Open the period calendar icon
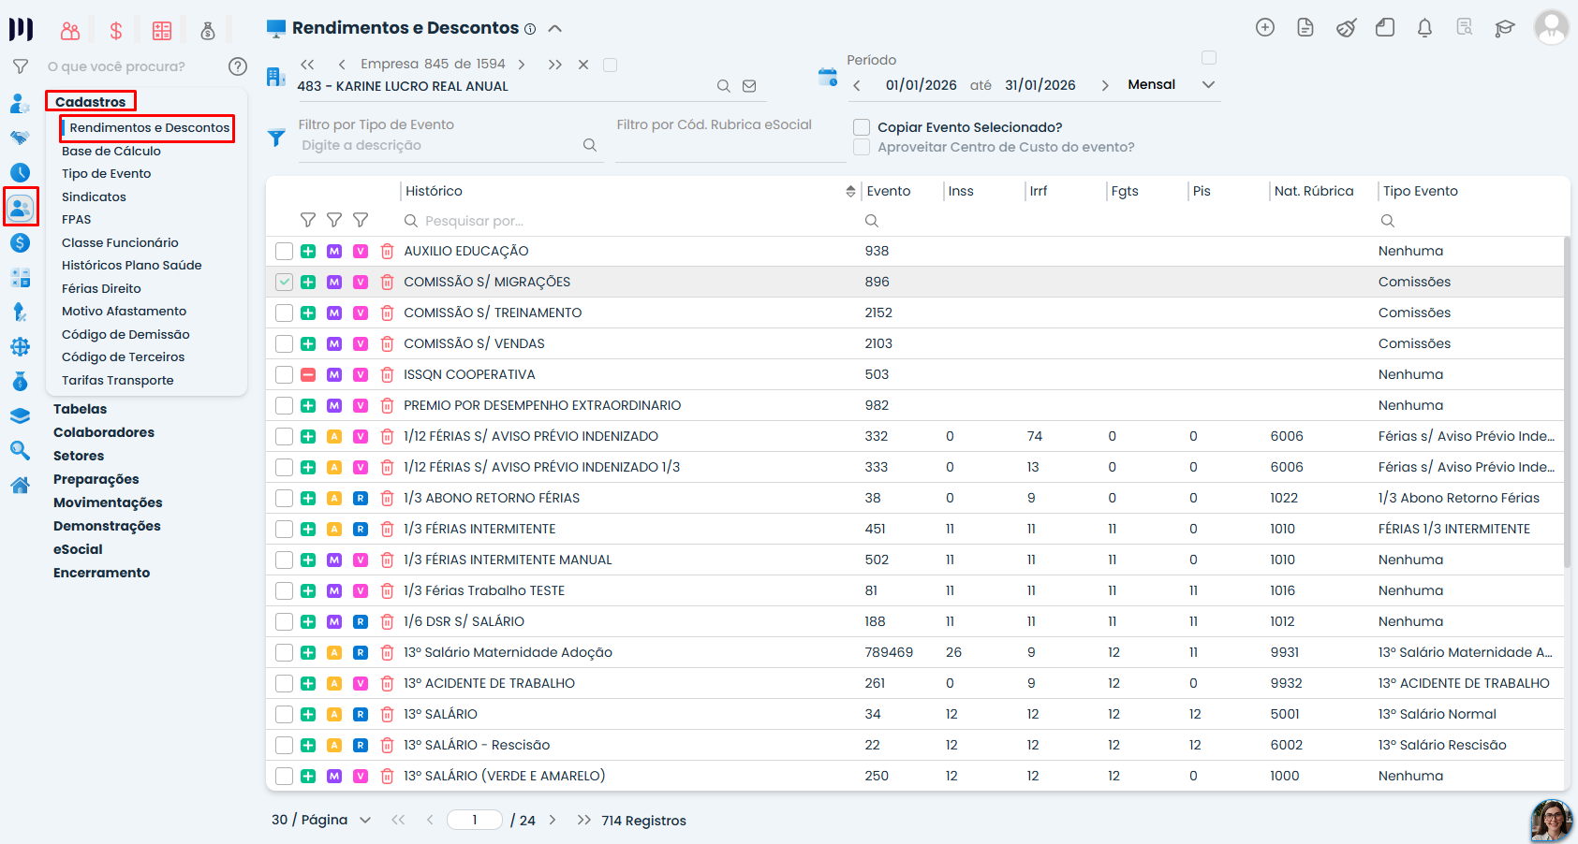 828,77
